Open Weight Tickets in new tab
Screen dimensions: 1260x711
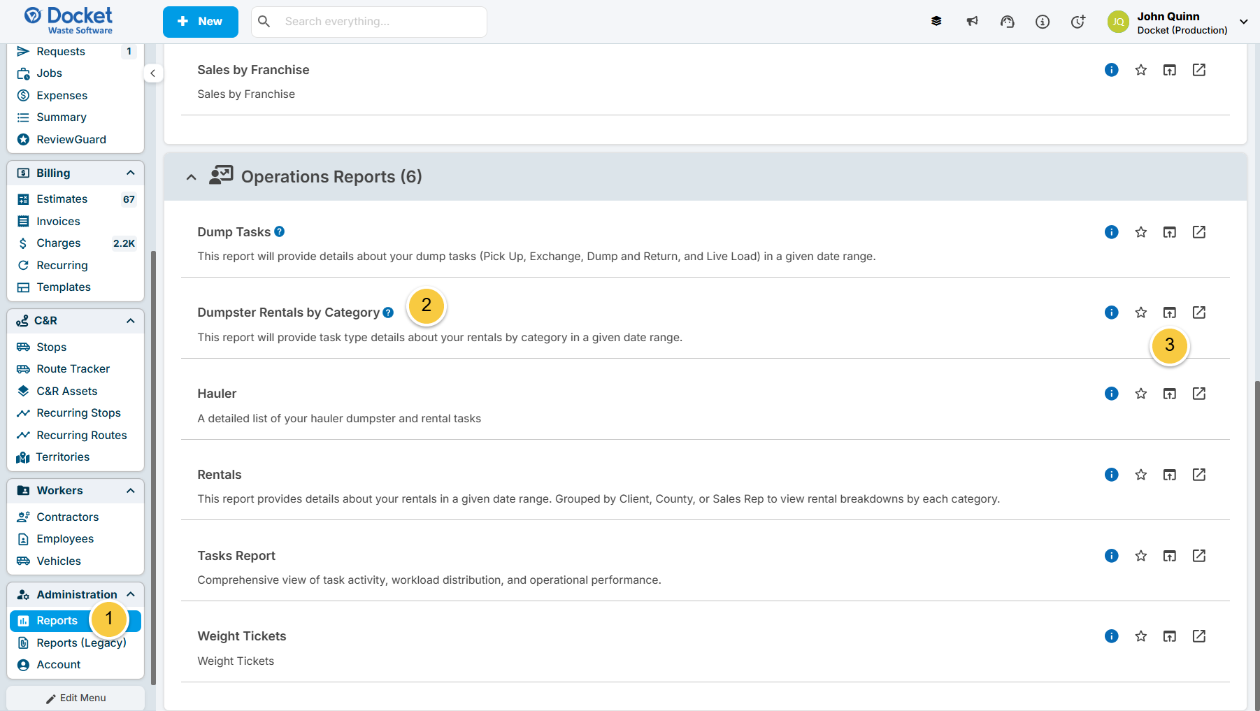point(1170,636)
